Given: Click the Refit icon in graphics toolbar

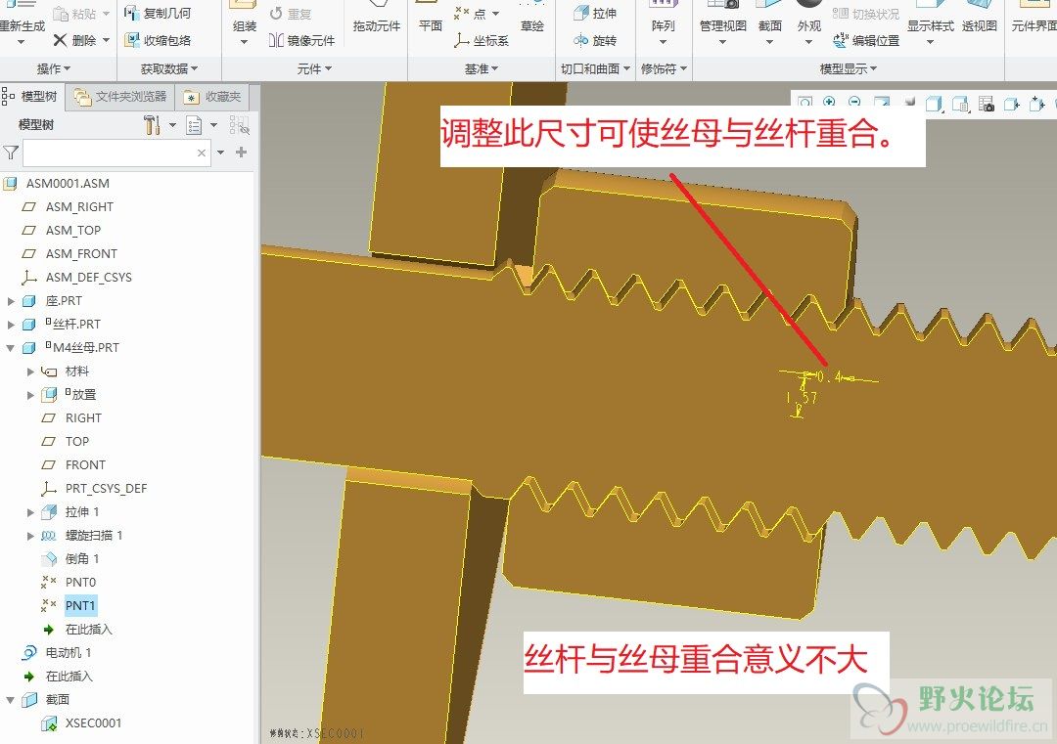Looking at the screenshot, I should pyautogui.click(x=804, y=103).
